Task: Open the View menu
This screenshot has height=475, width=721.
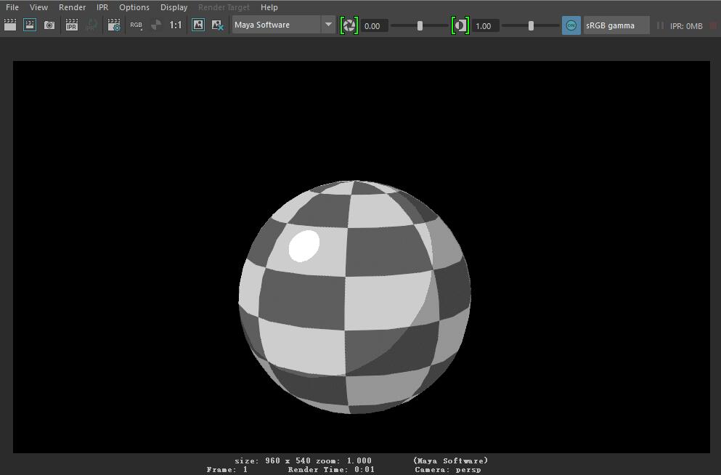Action: click(x=38, y=7)
